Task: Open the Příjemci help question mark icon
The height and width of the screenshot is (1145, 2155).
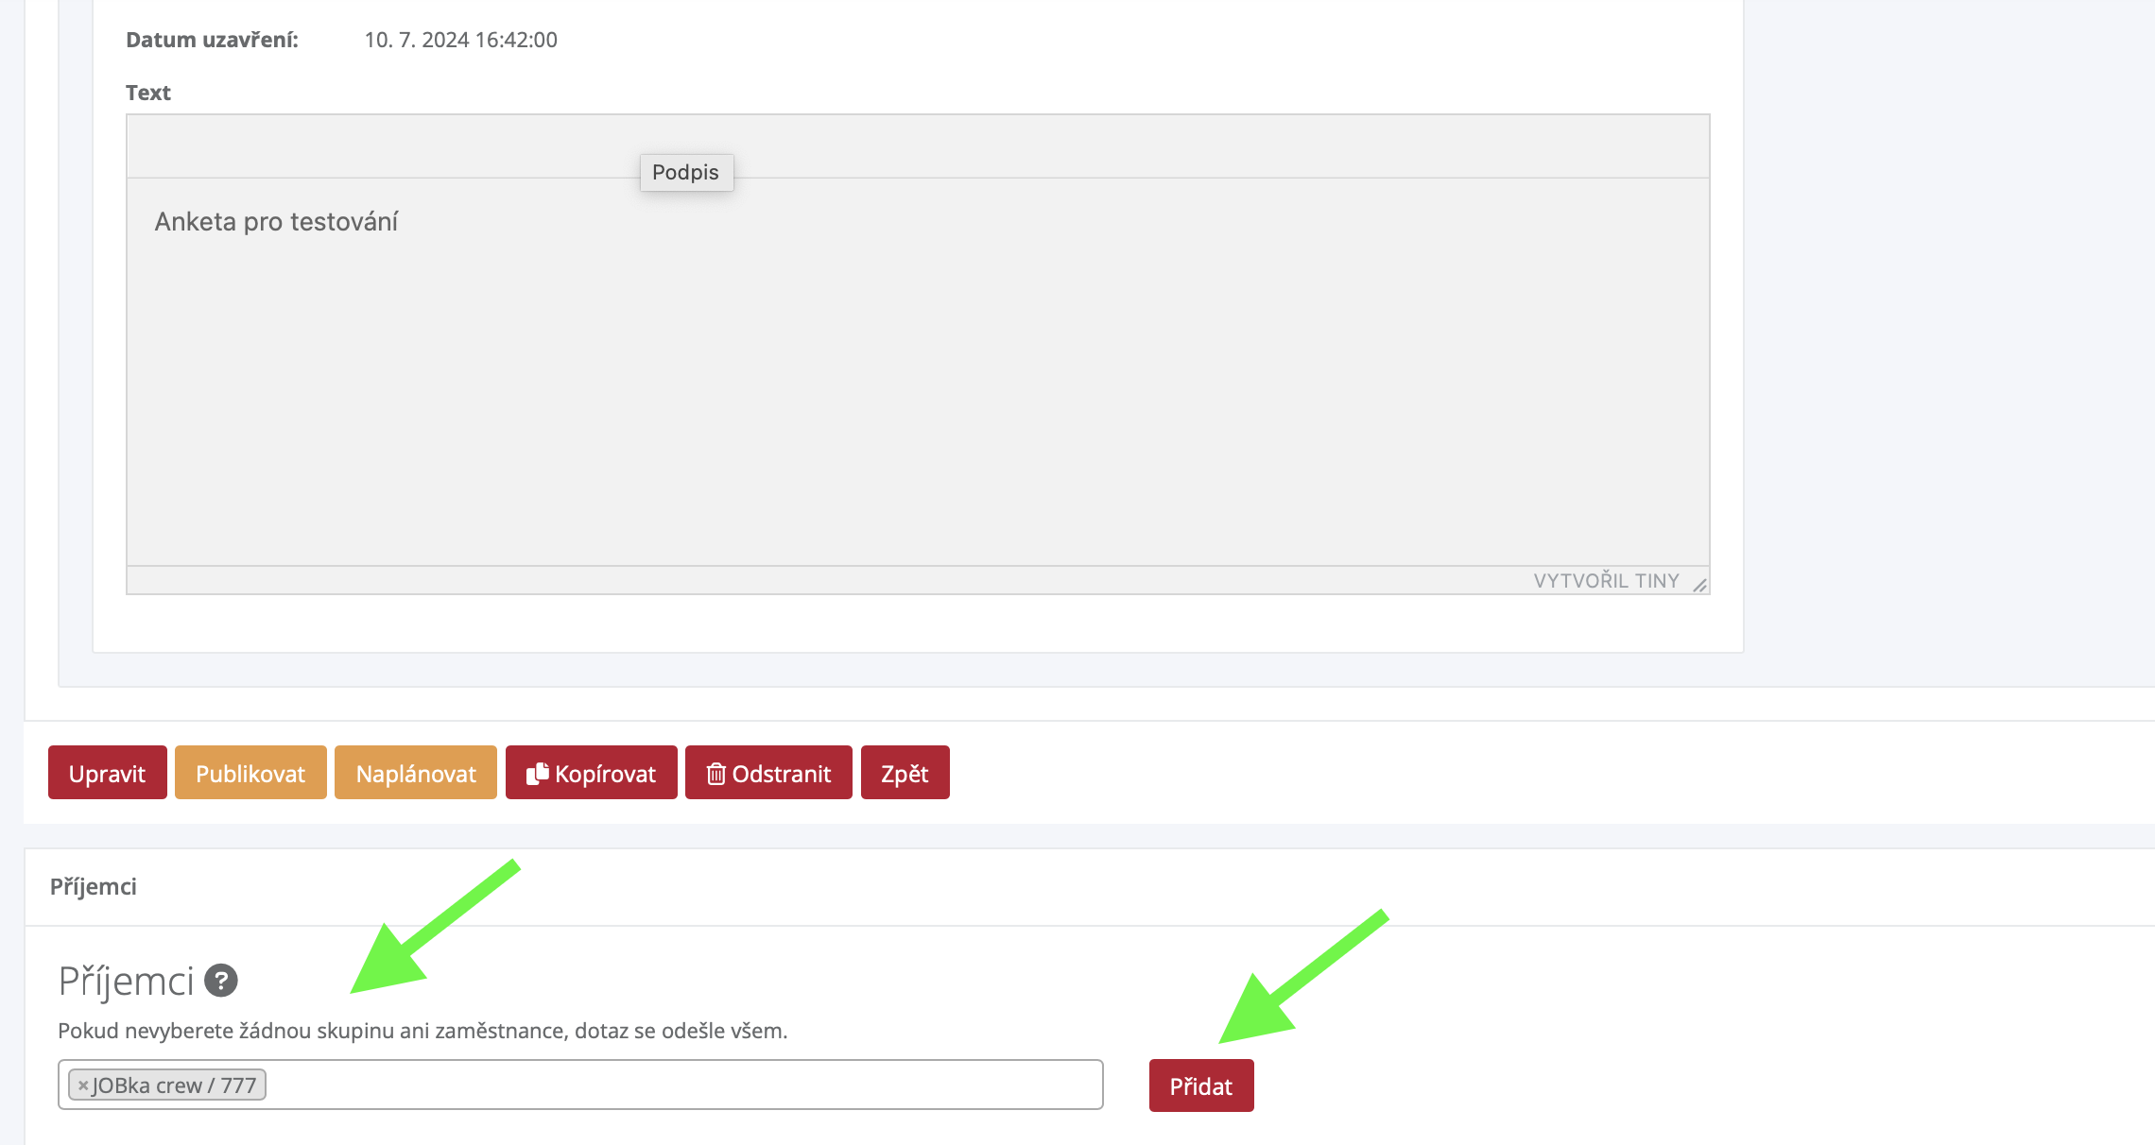Action: (221, 981)
